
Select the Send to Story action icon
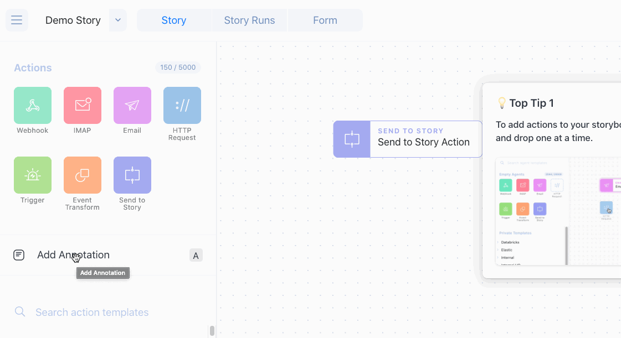(132, 175)
